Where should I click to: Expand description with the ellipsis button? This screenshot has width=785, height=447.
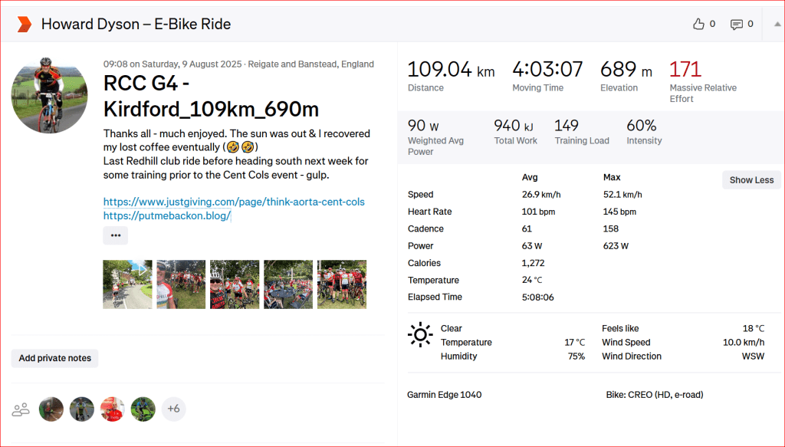tap(116, 235)
